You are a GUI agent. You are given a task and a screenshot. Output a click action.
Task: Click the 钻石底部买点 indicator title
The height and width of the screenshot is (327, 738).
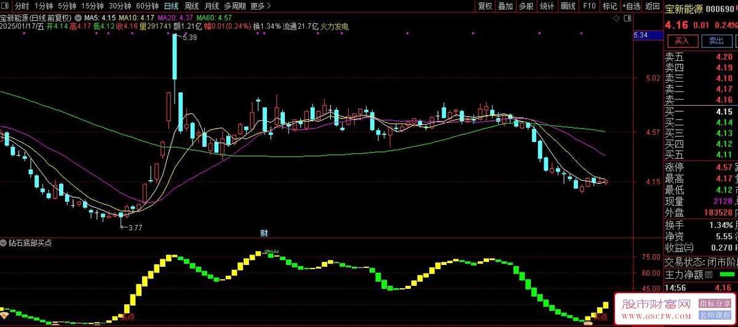pyautogui.click(x=31, y=243)
